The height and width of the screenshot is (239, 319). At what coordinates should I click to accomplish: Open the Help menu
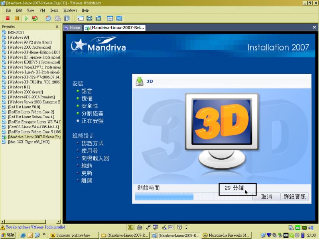click(85, 10)
